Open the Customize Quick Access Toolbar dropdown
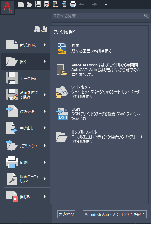This screenshot has height=225, width=155. [x=106, y=4]
